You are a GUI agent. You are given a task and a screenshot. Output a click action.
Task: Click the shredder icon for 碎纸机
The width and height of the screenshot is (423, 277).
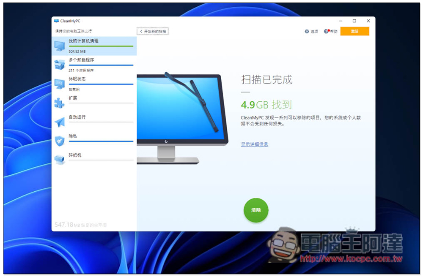[60, 160]
